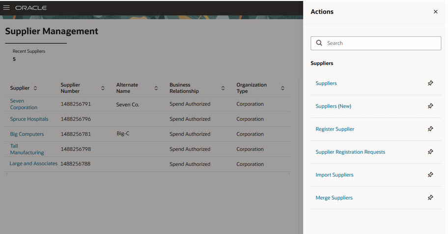The height and width of the screenshot is (234, 448).
Task: Click the Actions search field
Action: (x=381, y=43)
